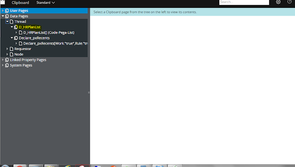Click the Data Pages page-stack icon
Screen dimensions: 295x167
coord(7,16)
